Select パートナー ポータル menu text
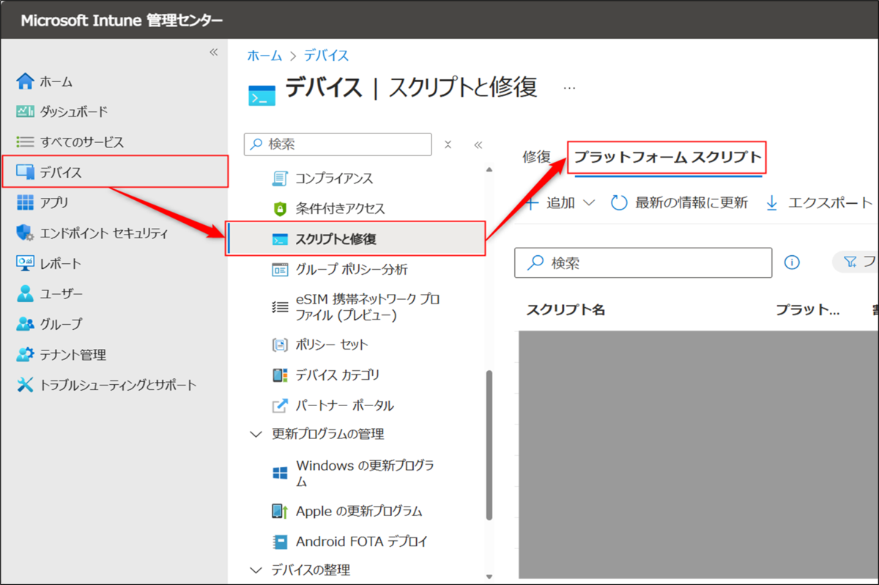Screen dimensions: 879x585 (344, 405)
